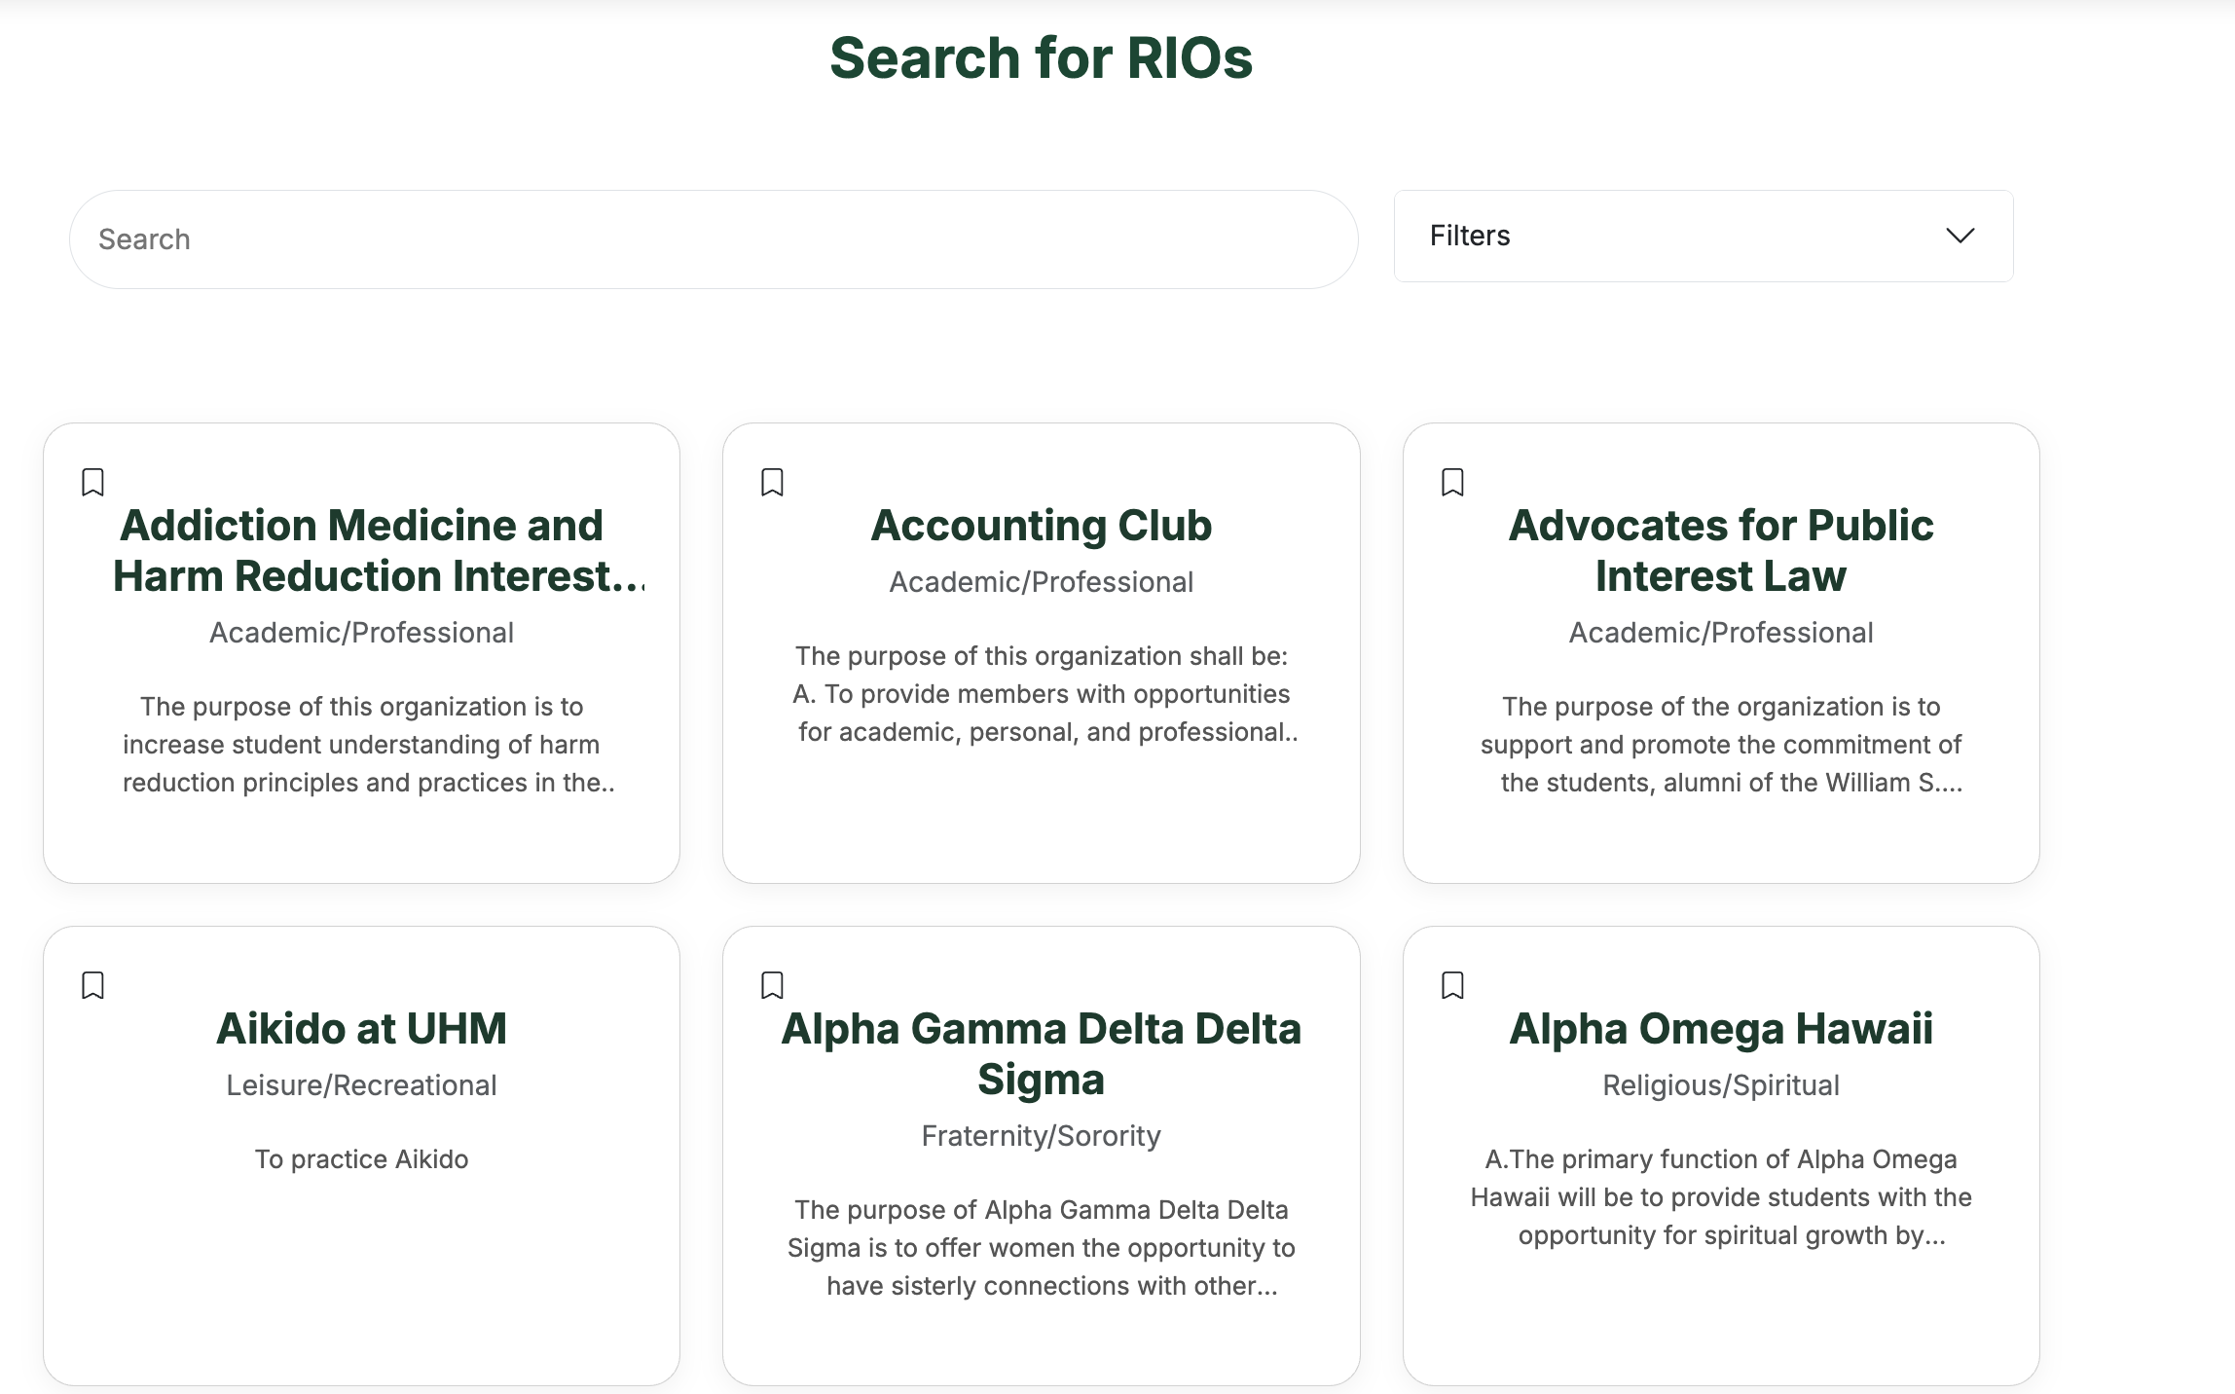Viewport: 2235px width, 1394px height.
Task: Open Aikido at UHM organization page
Action: point(361,1029)
